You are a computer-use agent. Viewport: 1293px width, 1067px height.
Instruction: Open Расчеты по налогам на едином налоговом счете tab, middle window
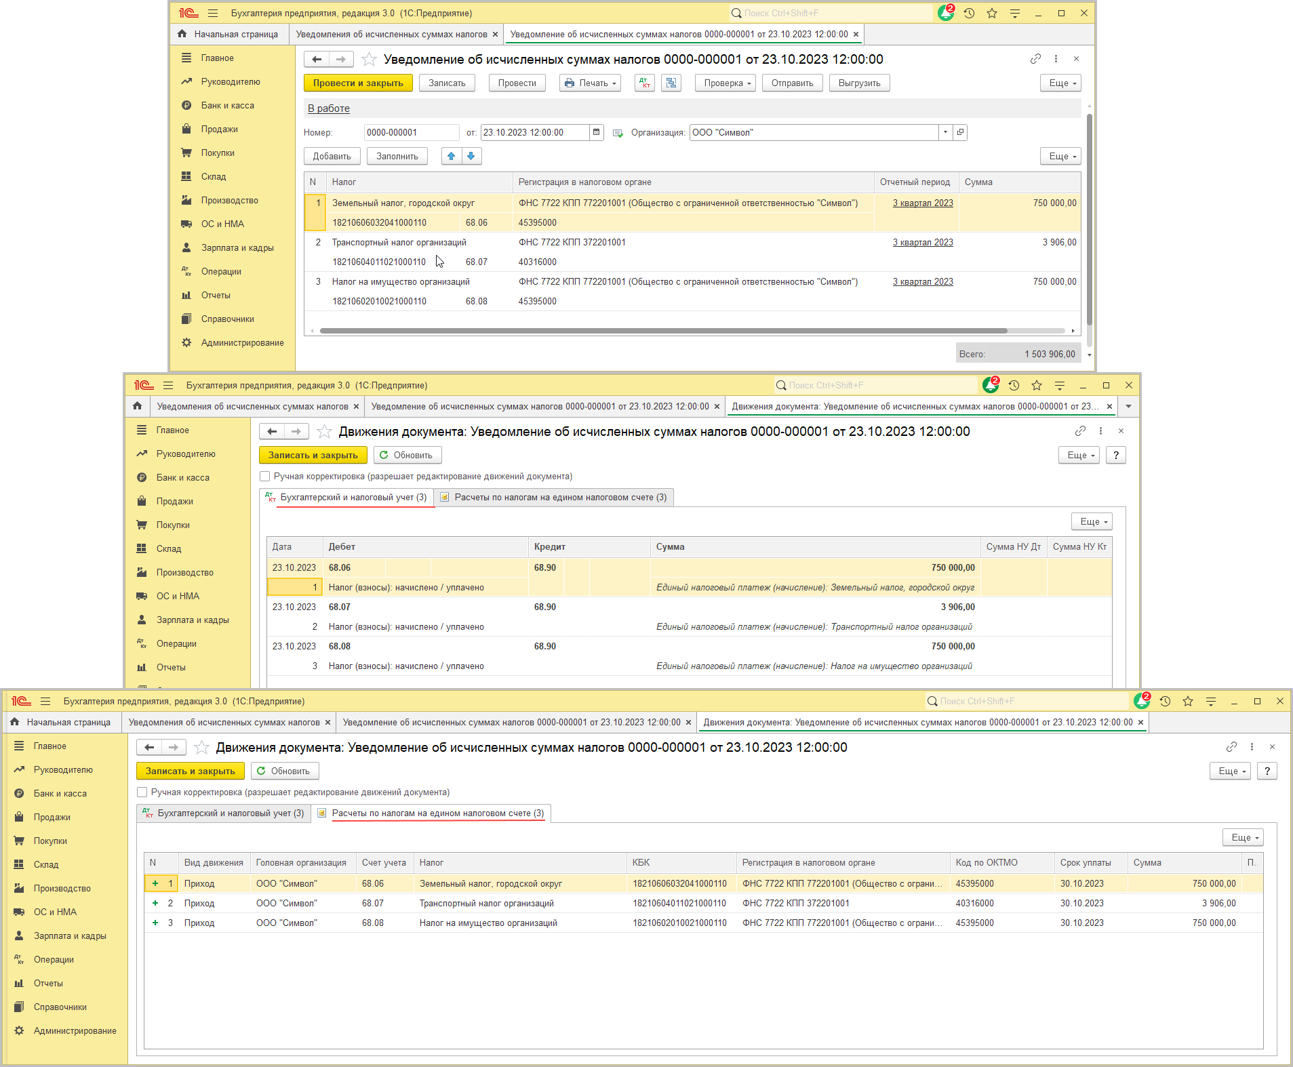click(x=555, y=498)
